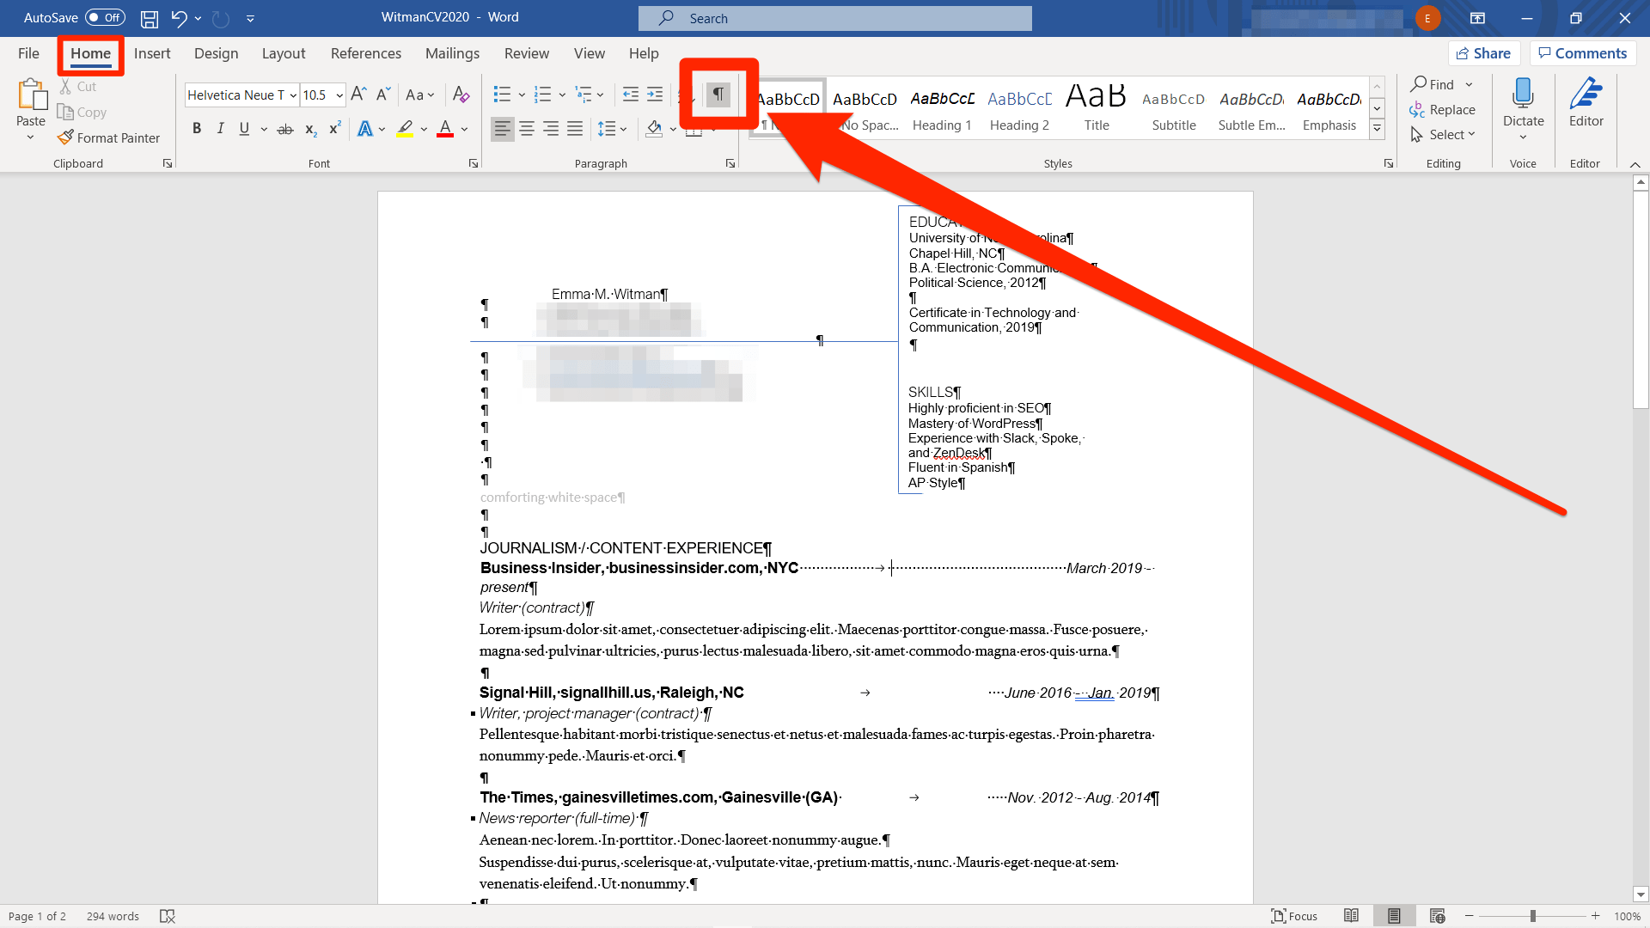Open the Dictate voice tool
The image size is (1650, 928).
coord(1522,107)
